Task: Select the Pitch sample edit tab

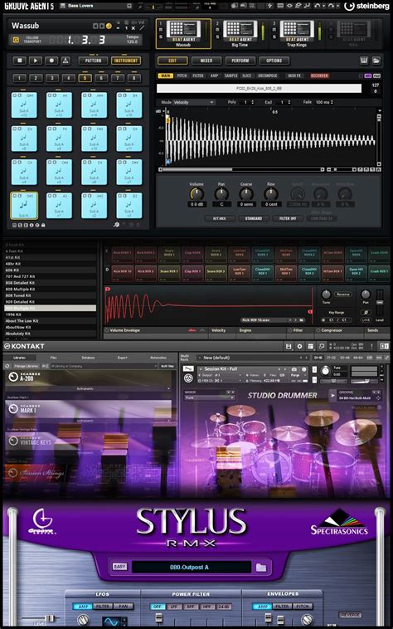Action: [182, 76]
